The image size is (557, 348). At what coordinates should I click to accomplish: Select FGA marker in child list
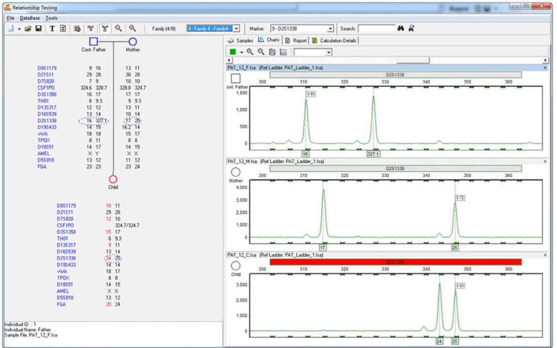tap(61, 304)
